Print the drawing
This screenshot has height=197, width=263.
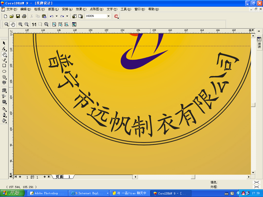coord(24,16)
